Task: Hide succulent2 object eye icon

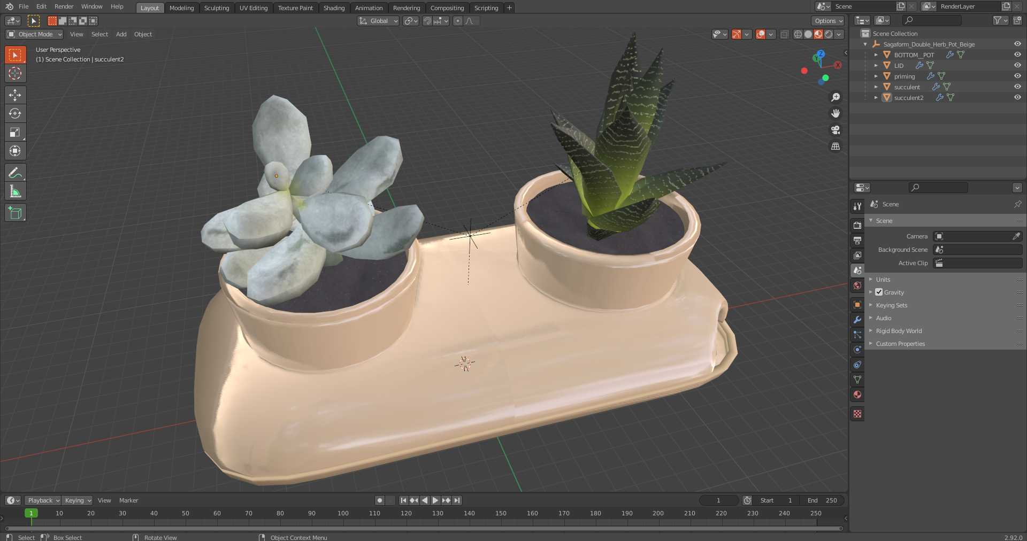Action: pos(1017,97)
